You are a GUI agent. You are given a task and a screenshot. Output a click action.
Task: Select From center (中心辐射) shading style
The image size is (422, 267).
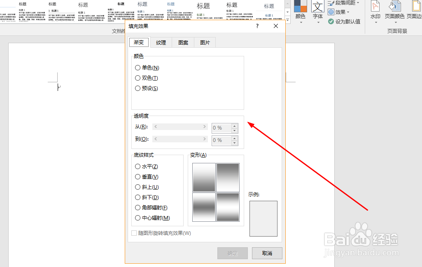152,218
